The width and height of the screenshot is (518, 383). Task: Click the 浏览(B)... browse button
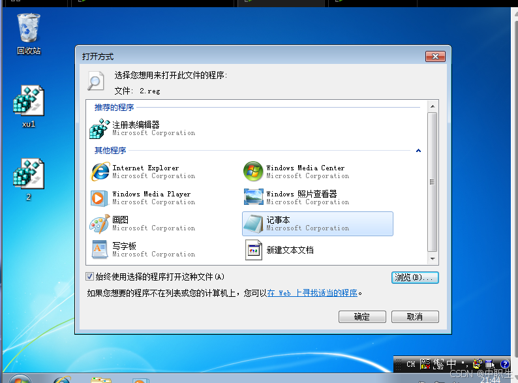point(415,277)
